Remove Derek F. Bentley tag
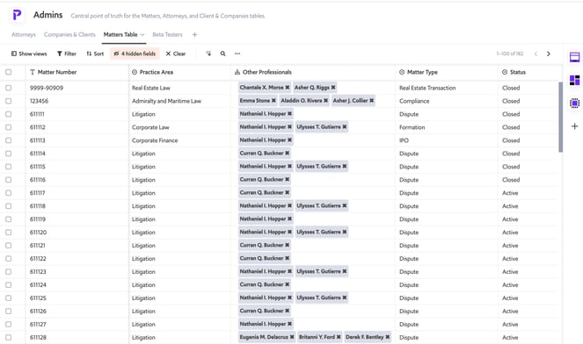Image resolution: width=583 pixels, height=344 pixels. click(x=388, y=337)
